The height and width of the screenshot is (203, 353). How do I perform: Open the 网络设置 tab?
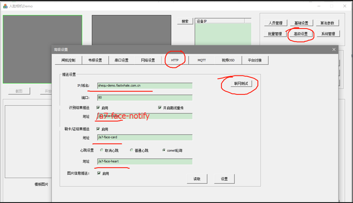coord(148,60)
